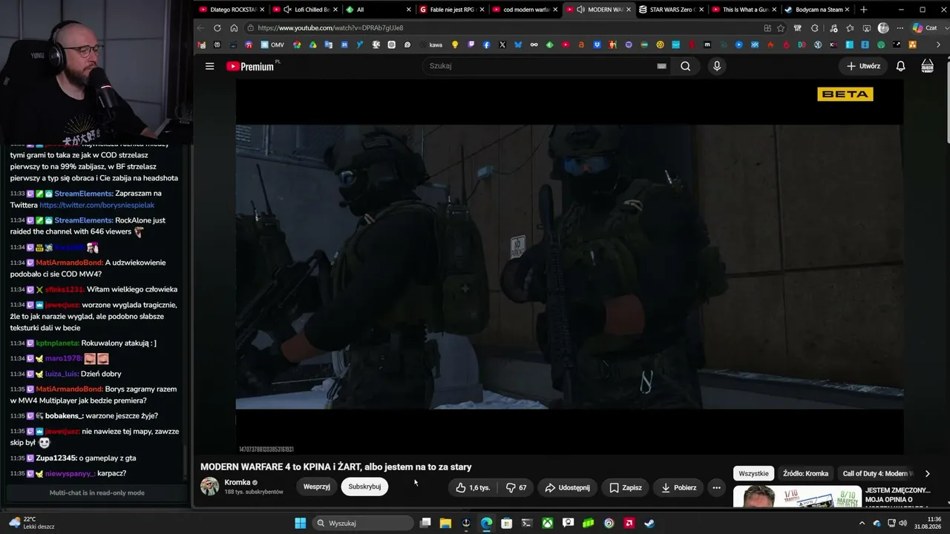
Task: Click the Wesprzyj button
Action: coord(317,487)
